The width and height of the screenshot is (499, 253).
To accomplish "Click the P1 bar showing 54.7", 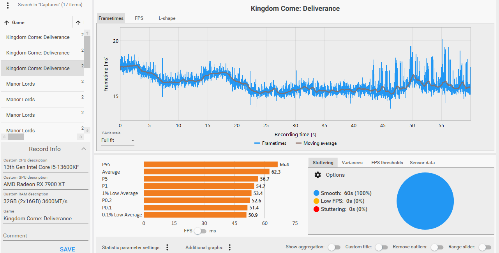I will coord(199,186).
